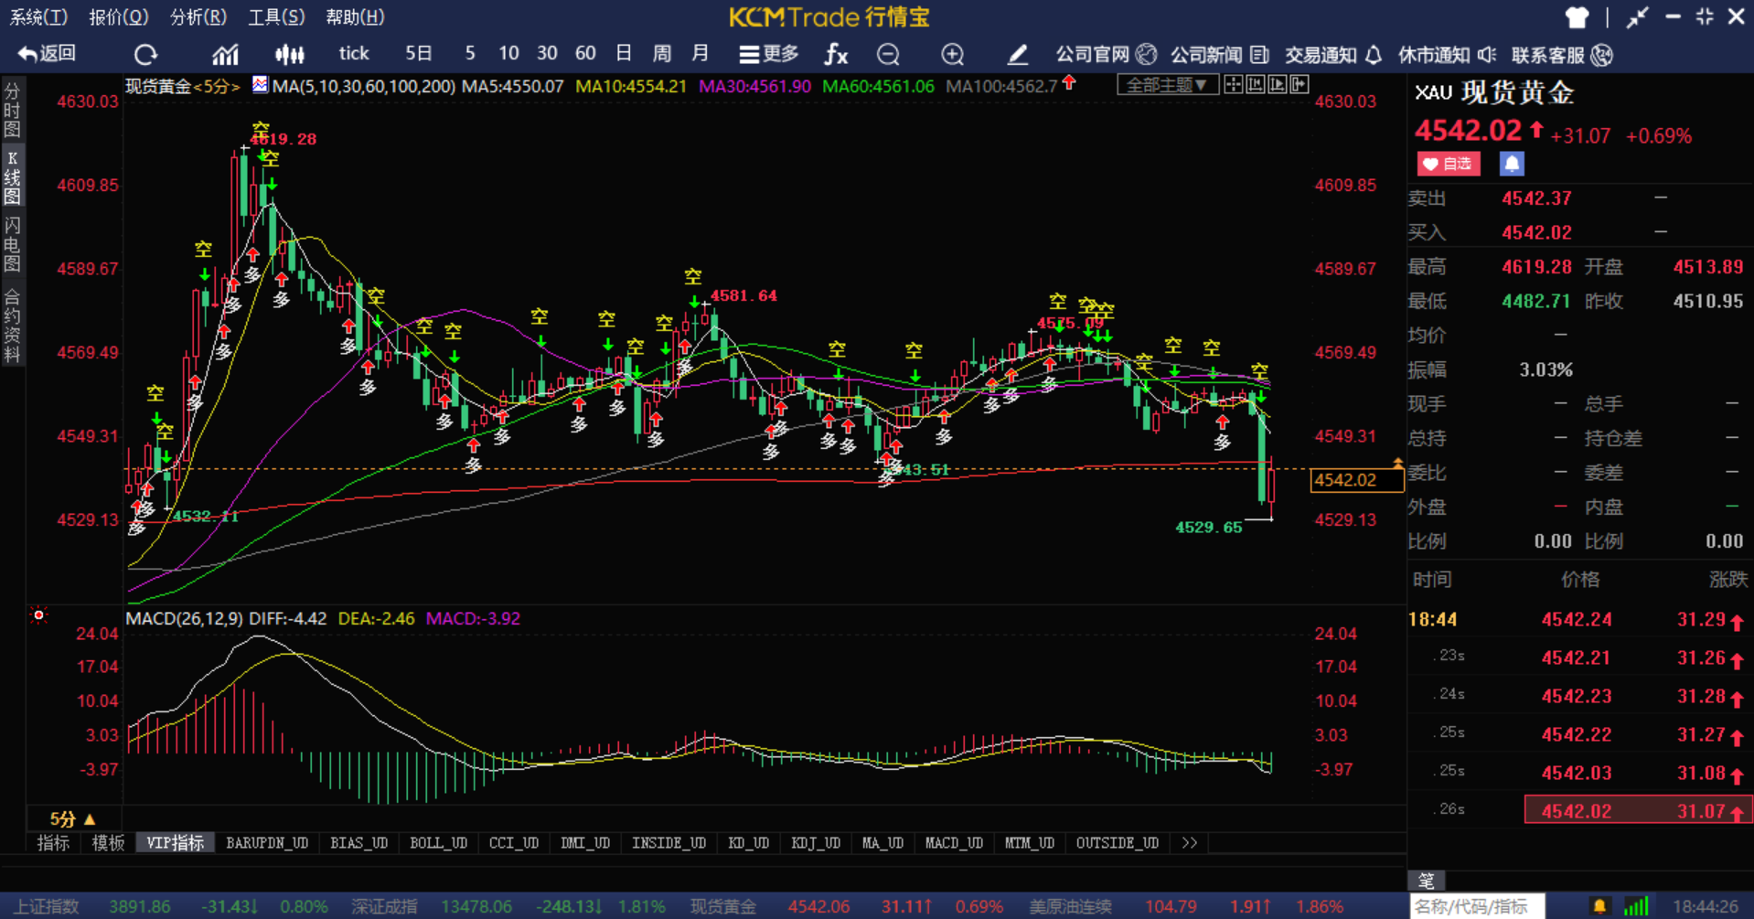Zoom in the chart with the plus magnifier

[952, 55]
